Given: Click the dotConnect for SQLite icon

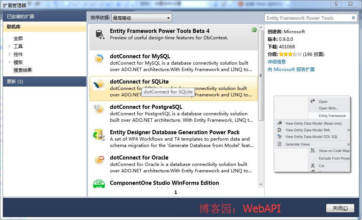Looking at the screenshot, I should pos(99,84).
